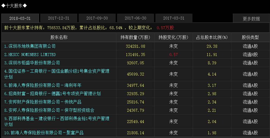270x138 pixels.
Task: Open 前海人寿 聚富产品 shareholder link
Action: tap(44, 133)
